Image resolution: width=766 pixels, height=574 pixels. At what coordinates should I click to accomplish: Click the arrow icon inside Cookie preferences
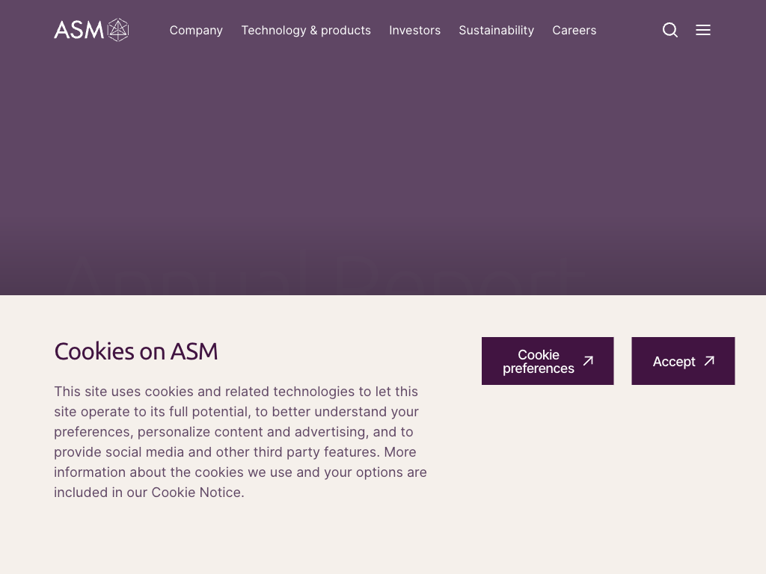coord(588,361)
